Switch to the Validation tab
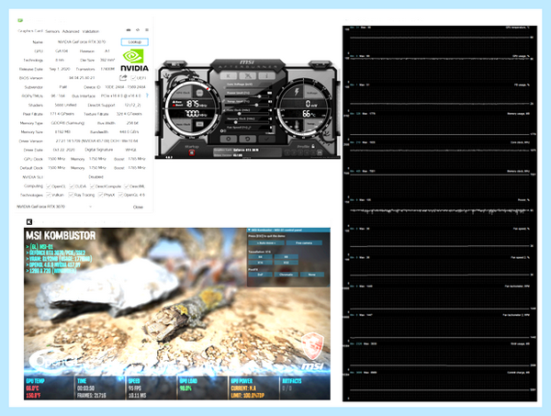The height and width of the screenshot is (416, 551). pos(91,31)
